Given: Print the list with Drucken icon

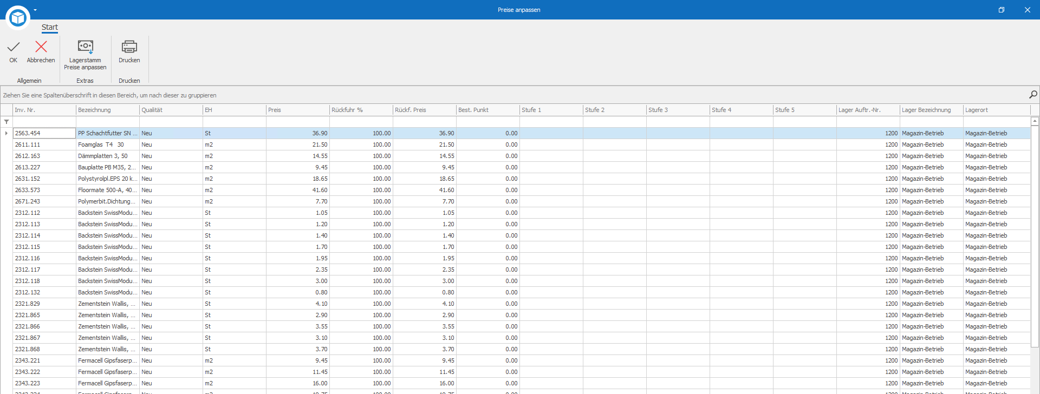Looking at the screenshot, I should tap(129, 52).
